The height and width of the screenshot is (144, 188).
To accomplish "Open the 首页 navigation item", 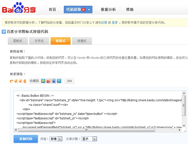I will pyautogui.click(x=52, y=10).
